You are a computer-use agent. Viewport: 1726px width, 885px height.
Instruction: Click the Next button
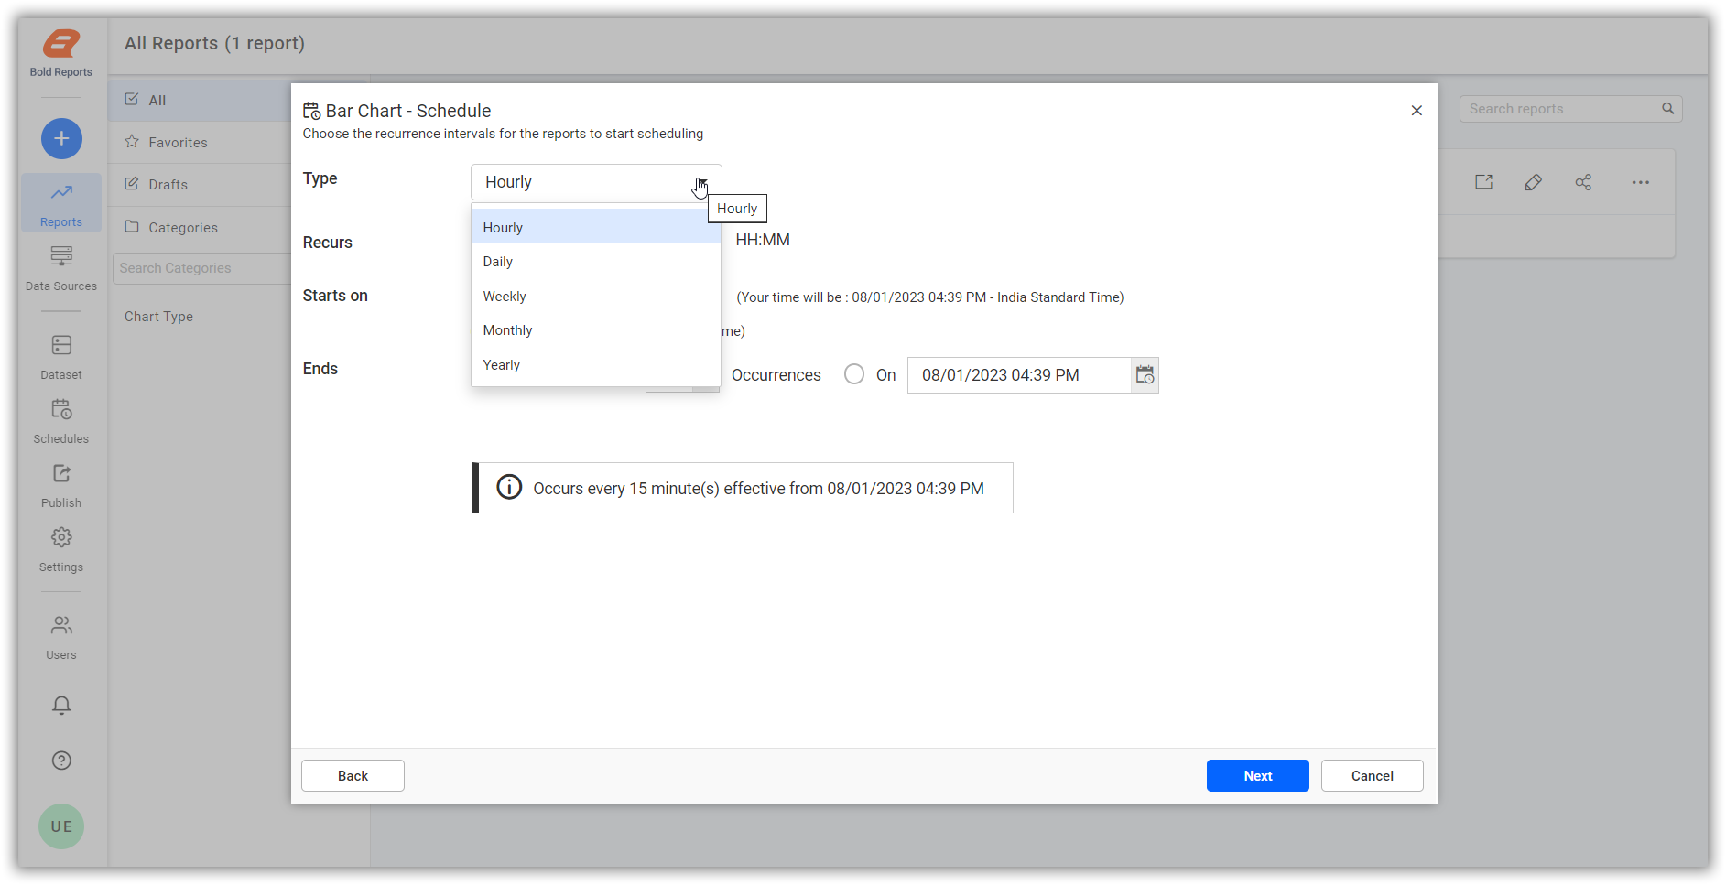[x=1257, y=775]
